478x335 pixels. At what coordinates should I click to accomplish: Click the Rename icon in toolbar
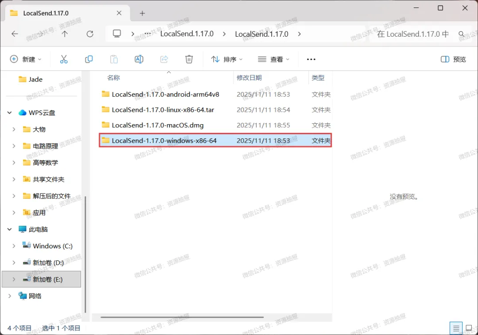pyautogui.click(x=139, y=59)
